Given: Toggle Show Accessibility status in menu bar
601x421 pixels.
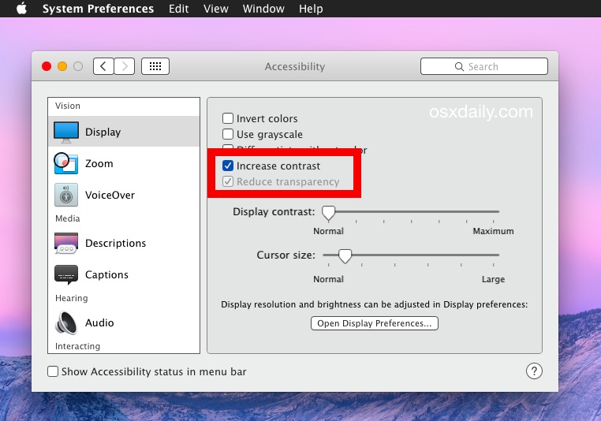Looking at the screenshot, I should coord(53,371).
